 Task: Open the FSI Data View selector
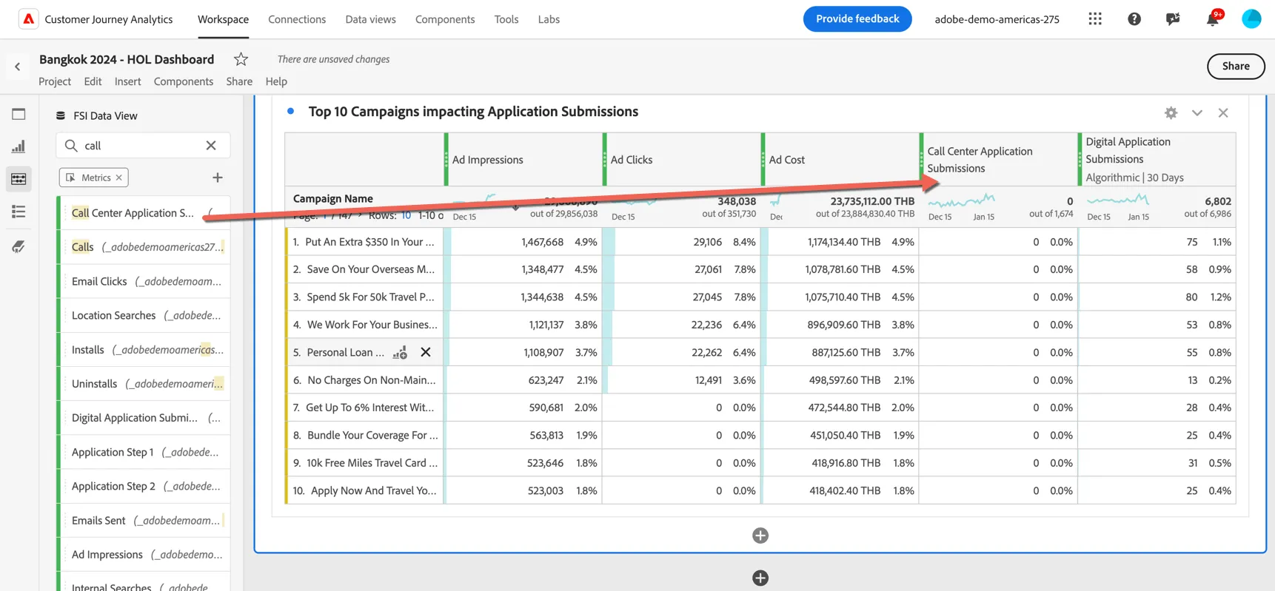click(x=97, y=115)
